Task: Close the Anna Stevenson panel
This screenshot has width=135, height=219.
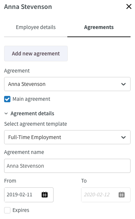Action: coord(129,7)
